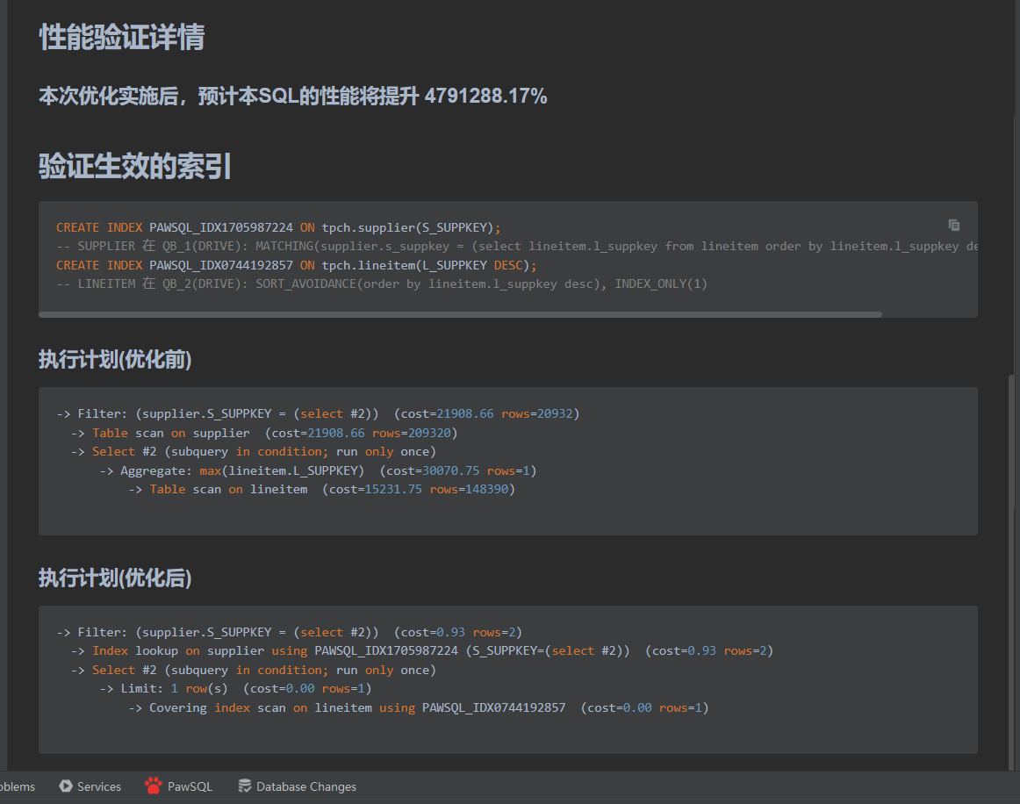
Task: Click the 性能验证详情 heading
Action: click(121, 37)
